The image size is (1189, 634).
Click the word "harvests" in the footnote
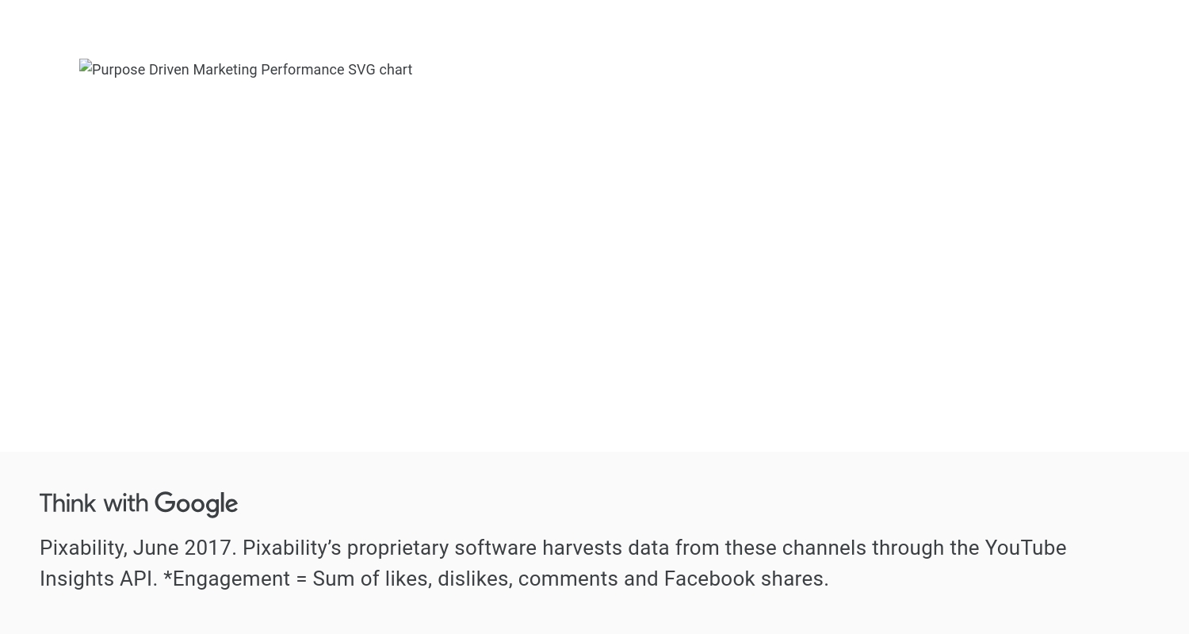582,548
